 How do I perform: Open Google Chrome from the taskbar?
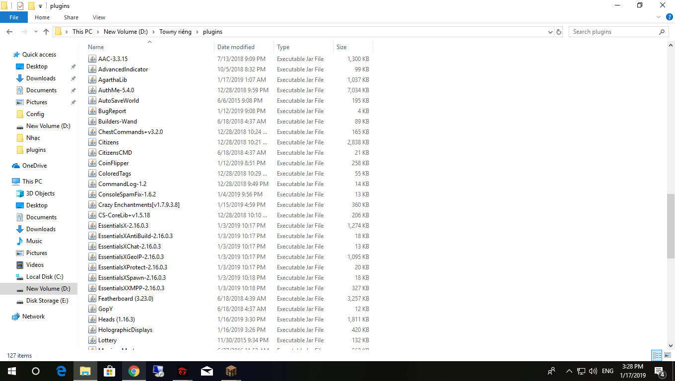(x=134, y=371)
